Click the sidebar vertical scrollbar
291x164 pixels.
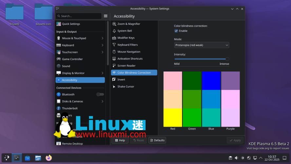click(107, 43)
